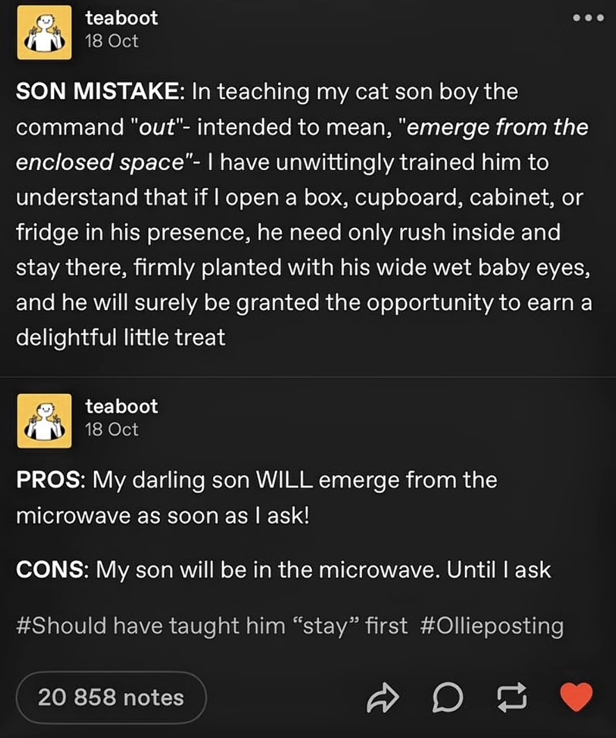This screenshot has height=738, width=616.
Task: Click the 18 Oct date on the second post
Action: [111, 430]
